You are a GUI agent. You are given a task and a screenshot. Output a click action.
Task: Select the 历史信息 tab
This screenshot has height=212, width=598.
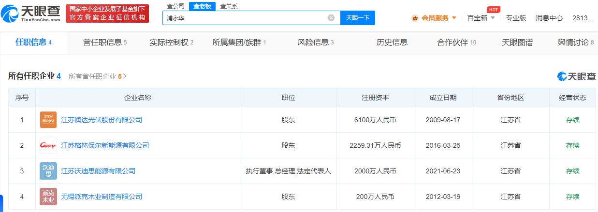click(x=392, y=42)
